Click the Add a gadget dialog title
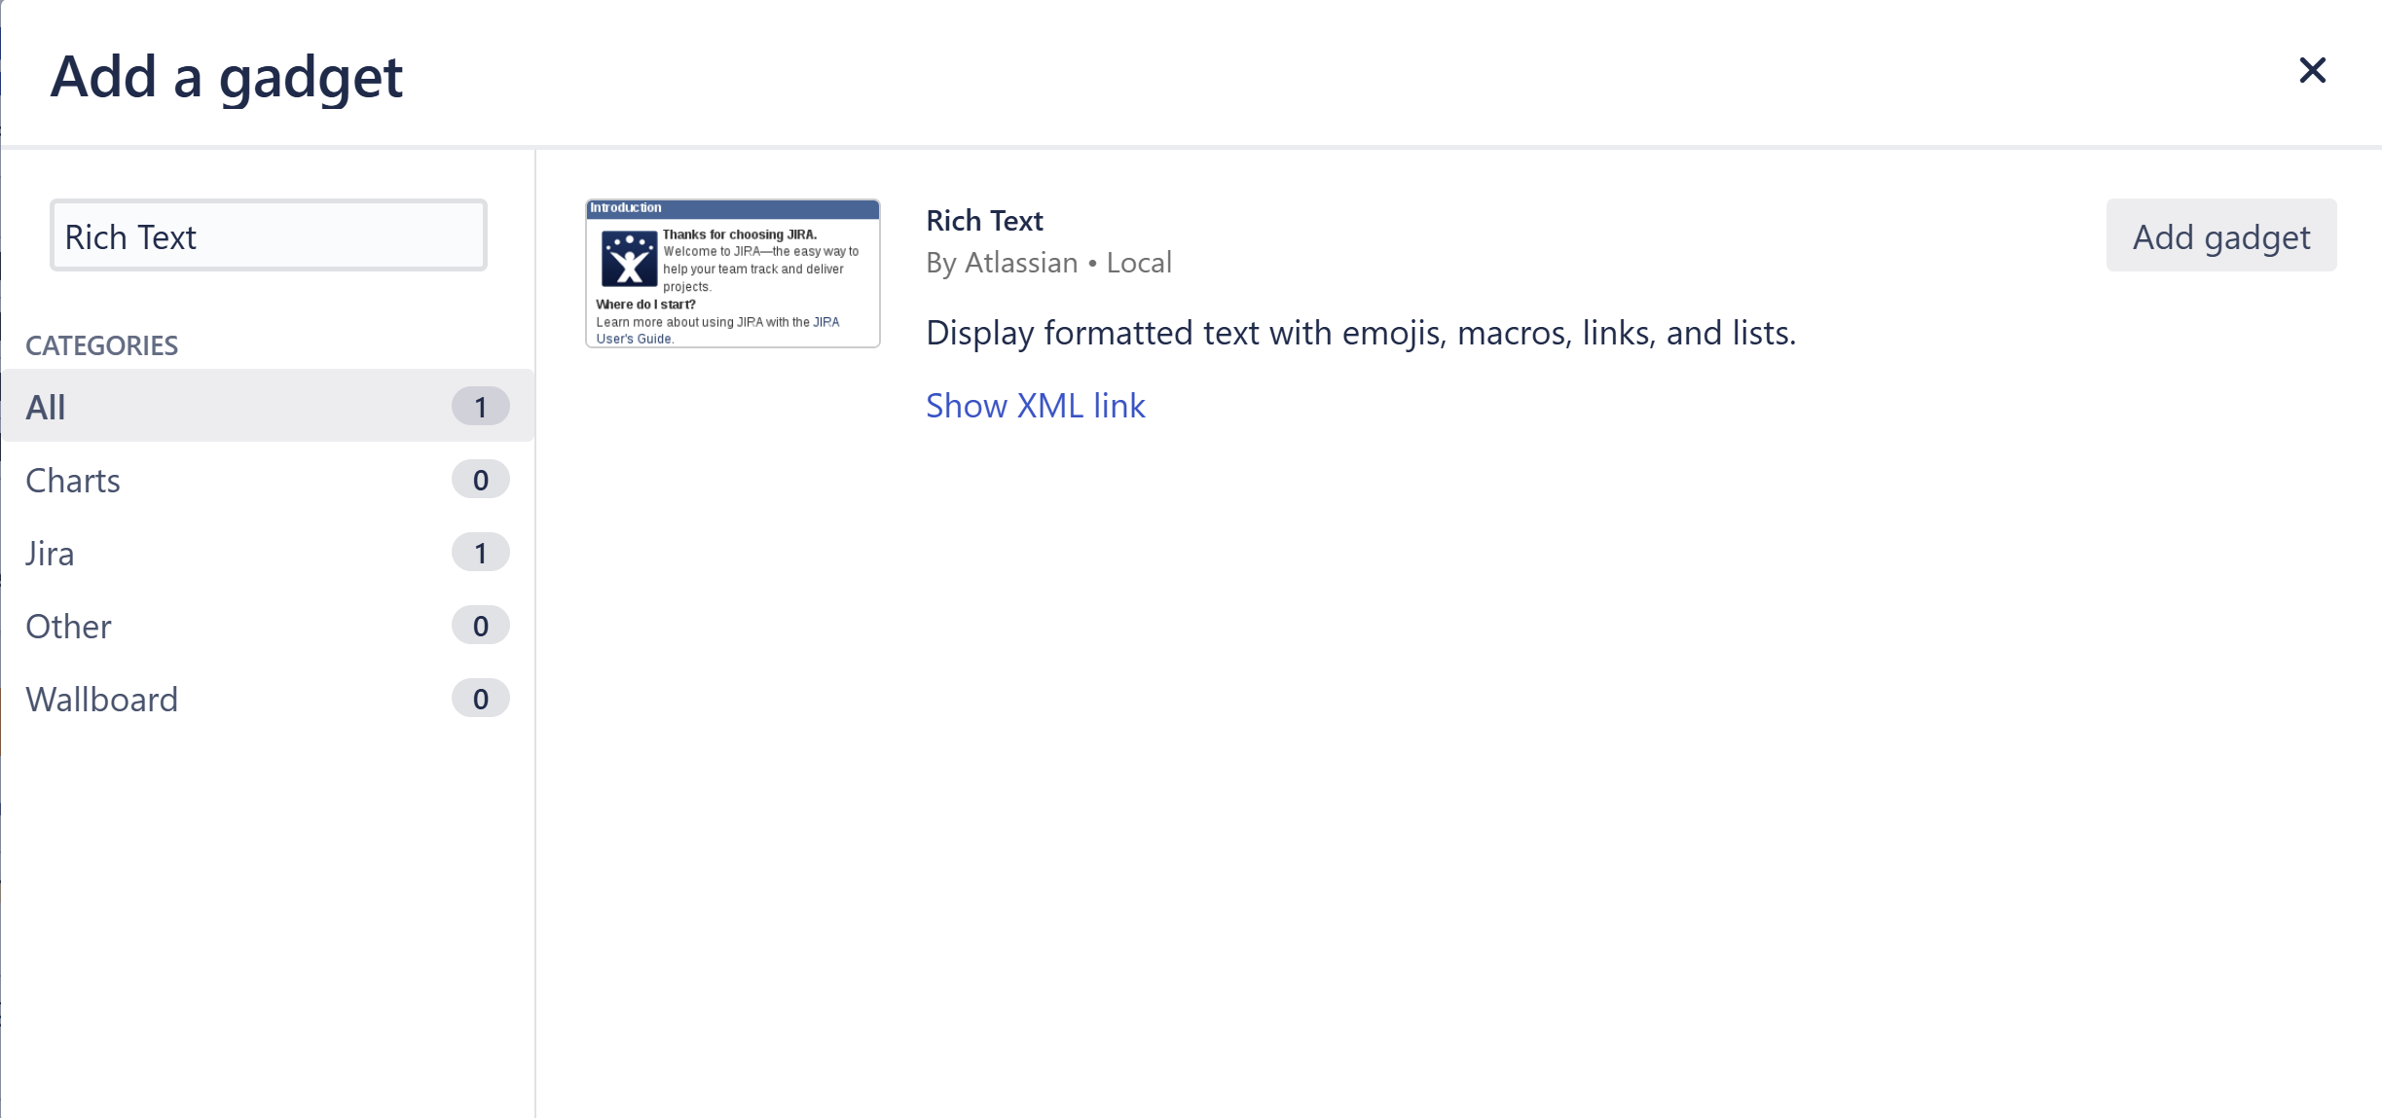This screenshot has height=1118, width=2382. click(x=226, y=76)
